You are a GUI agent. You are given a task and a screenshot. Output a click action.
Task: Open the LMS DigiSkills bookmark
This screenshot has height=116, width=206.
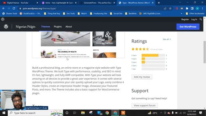click(150, 14)
